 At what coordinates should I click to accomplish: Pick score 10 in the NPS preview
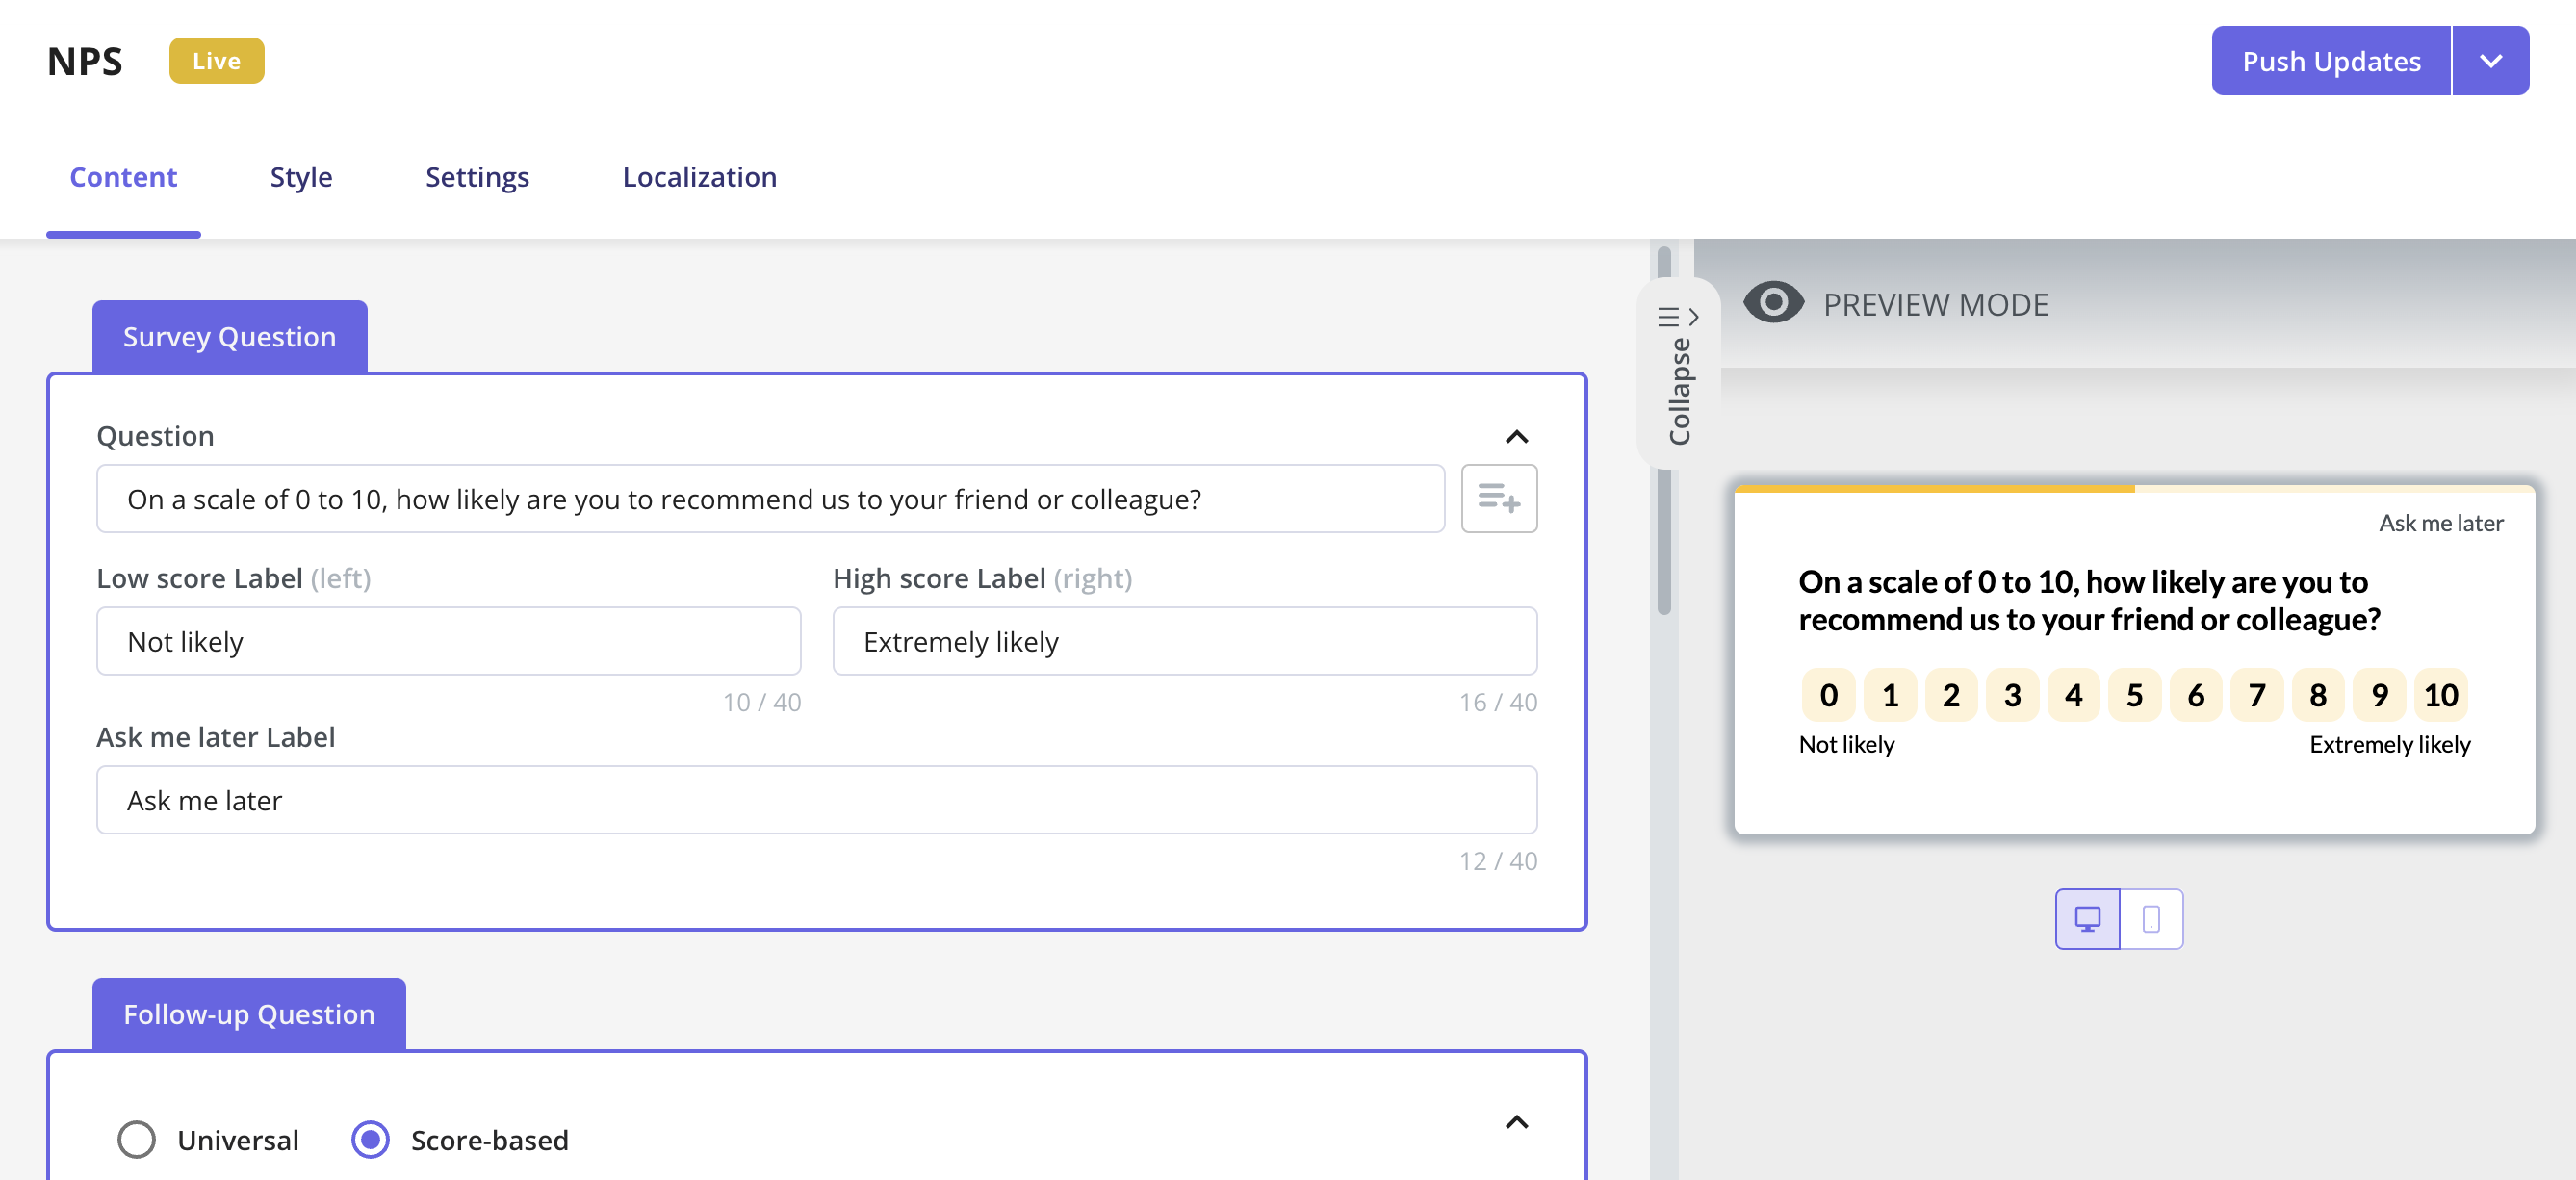click(x=2440, y=695)
